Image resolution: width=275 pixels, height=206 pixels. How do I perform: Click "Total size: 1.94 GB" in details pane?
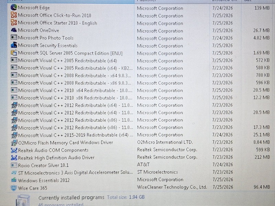point(126,197)
